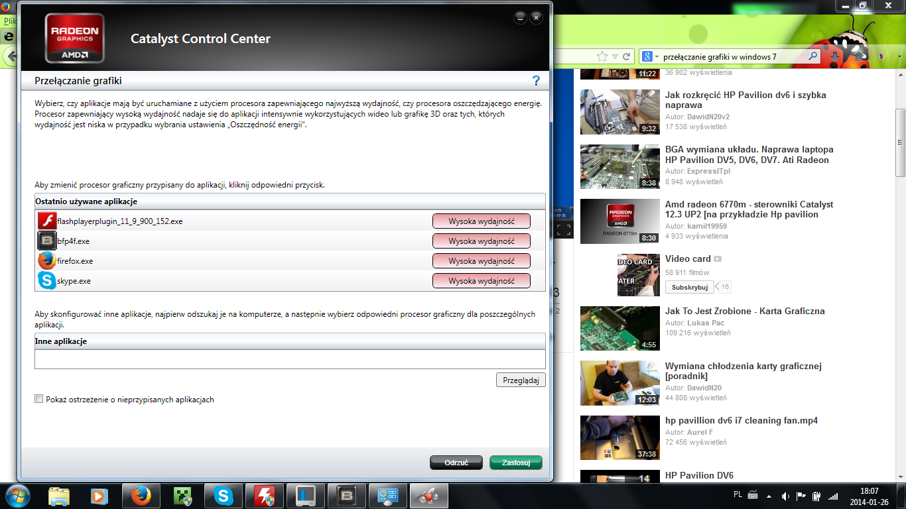Click the bfp4f.exe application icon
906x509 pixels.
coord(47,241)
